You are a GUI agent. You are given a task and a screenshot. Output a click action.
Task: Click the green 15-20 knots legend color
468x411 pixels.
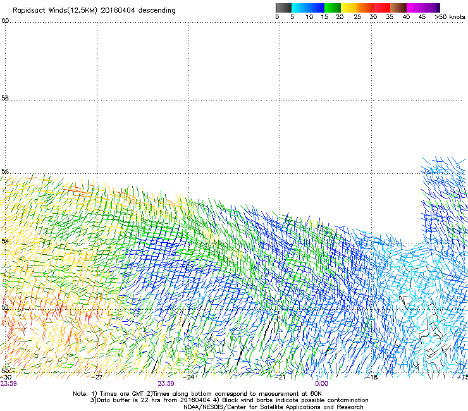click(x=333, y=8)
